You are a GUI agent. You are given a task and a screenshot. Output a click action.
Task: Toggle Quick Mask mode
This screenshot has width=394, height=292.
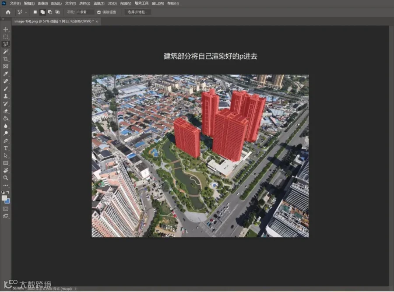(x=6, y=208)
